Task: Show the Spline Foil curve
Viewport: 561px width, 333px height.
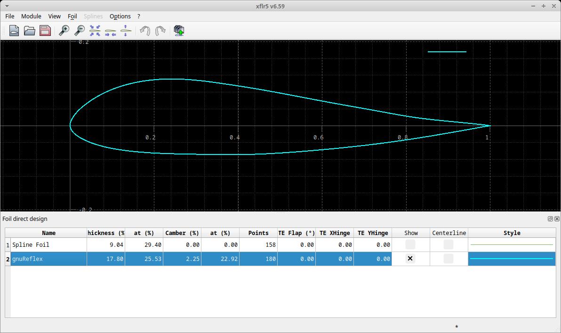Action: point(410,244)
